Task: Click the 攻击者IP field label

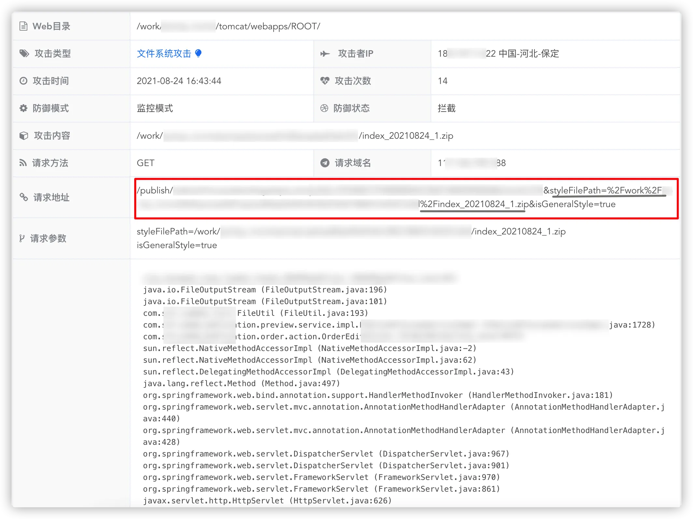Action: 356,53
